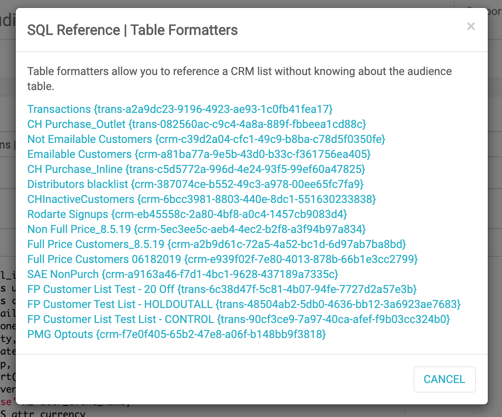This screenshot has height=417, width=502.
Task: Close the SQL Reference dialog with X
Action: tap(470, 26)
